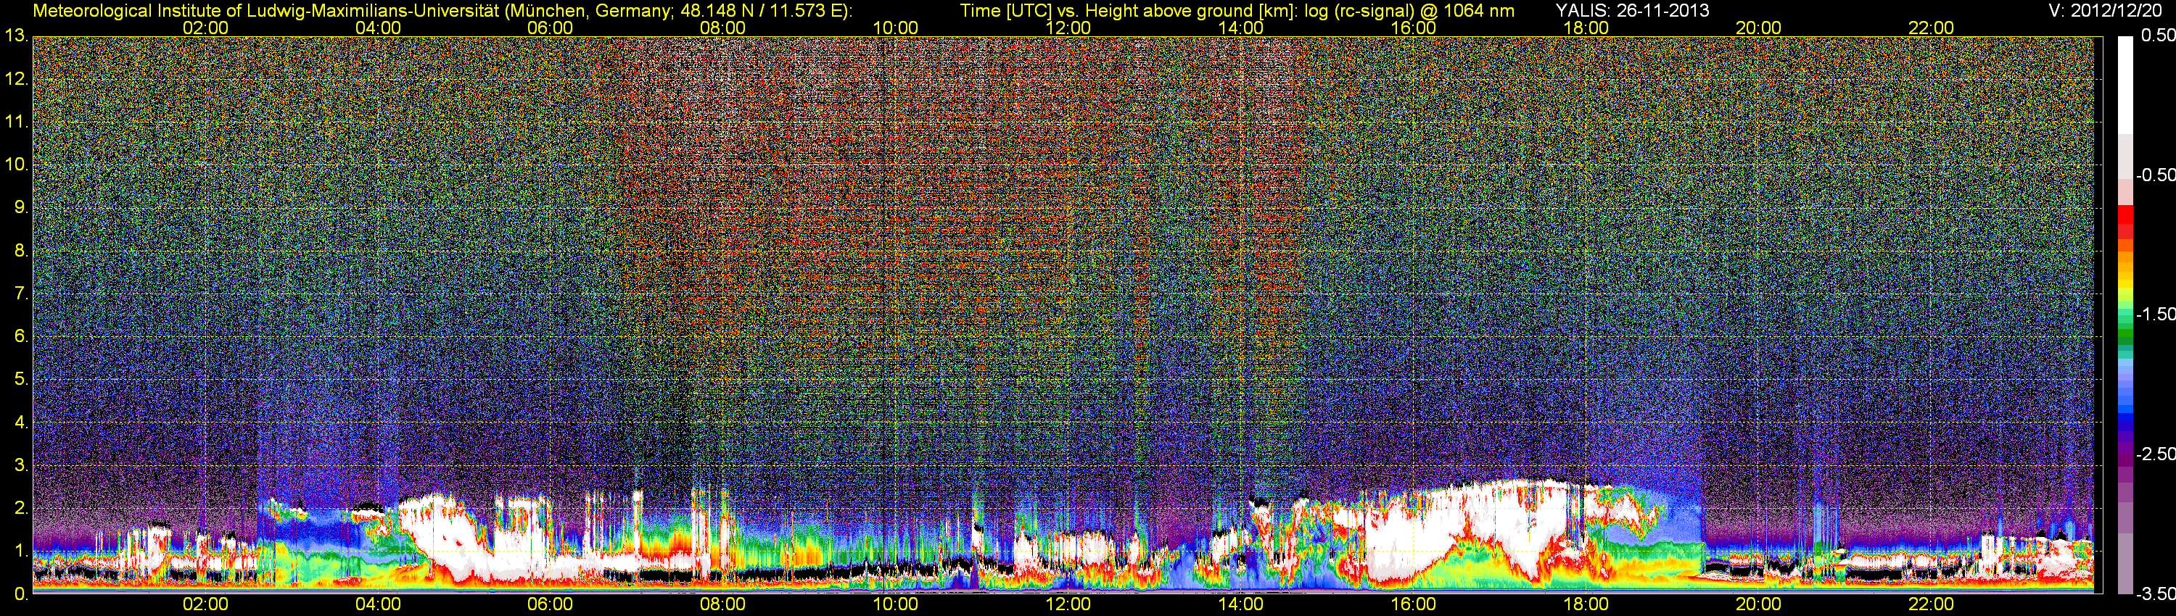
Task: Click '12:00' on the top time axis
Action: pyautogui.click(x=1068, y=28)
